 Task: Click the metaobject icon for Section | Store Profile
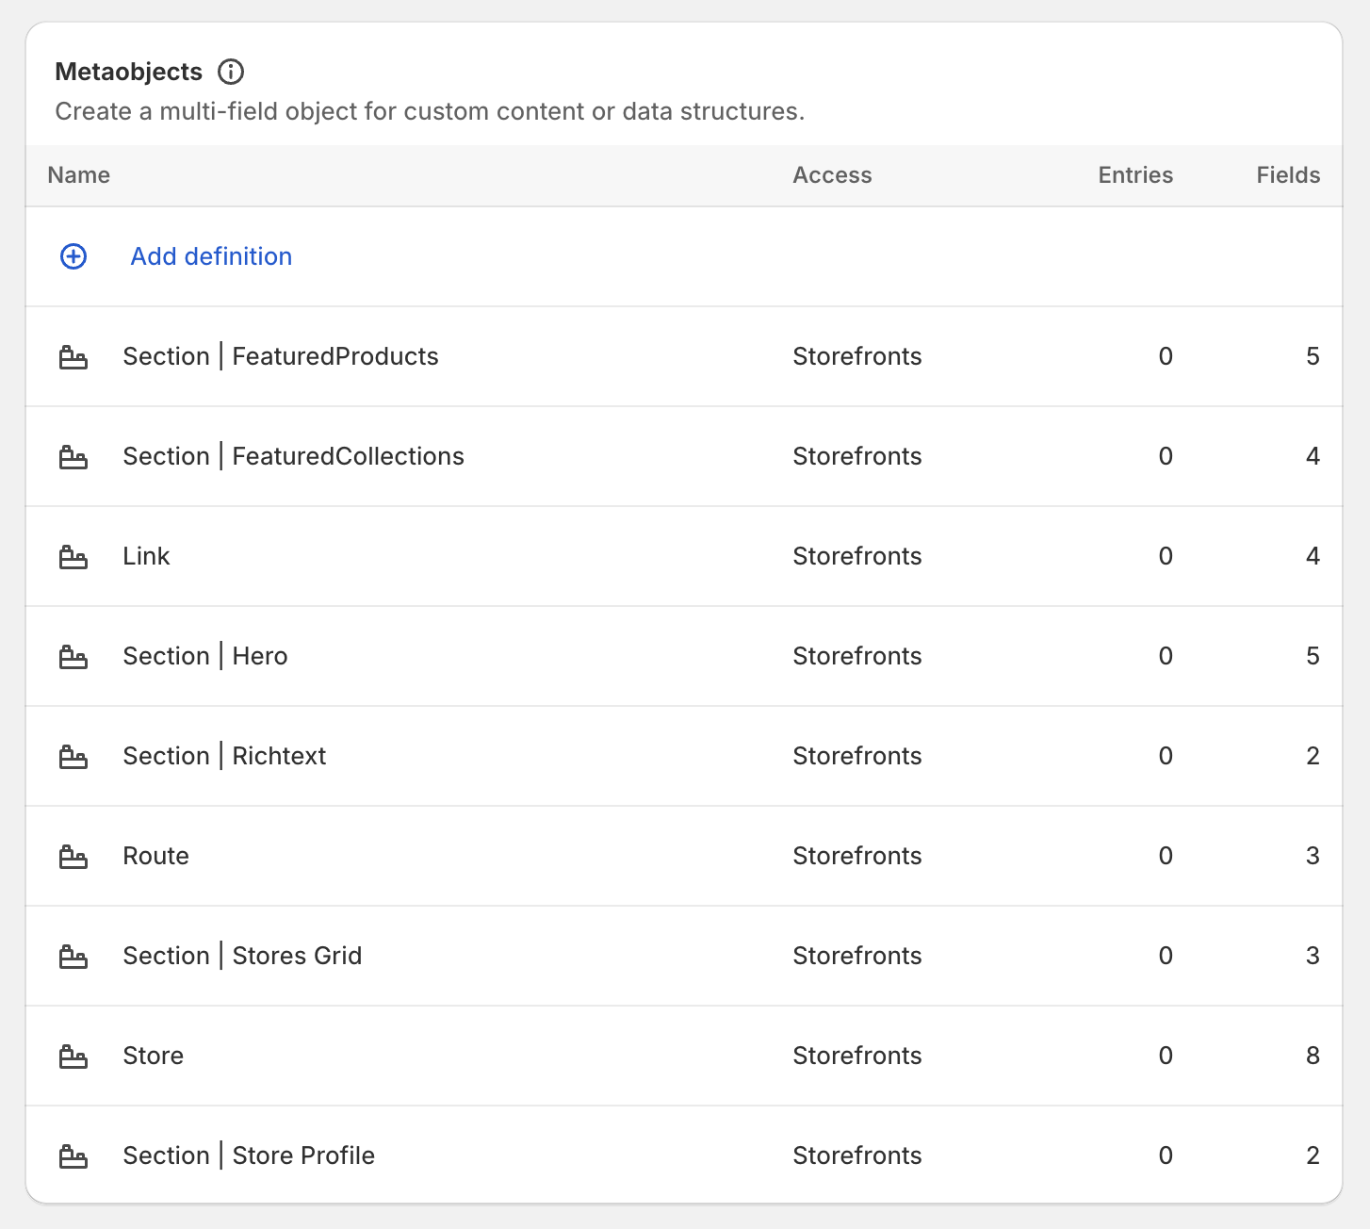click(74, 1156)
